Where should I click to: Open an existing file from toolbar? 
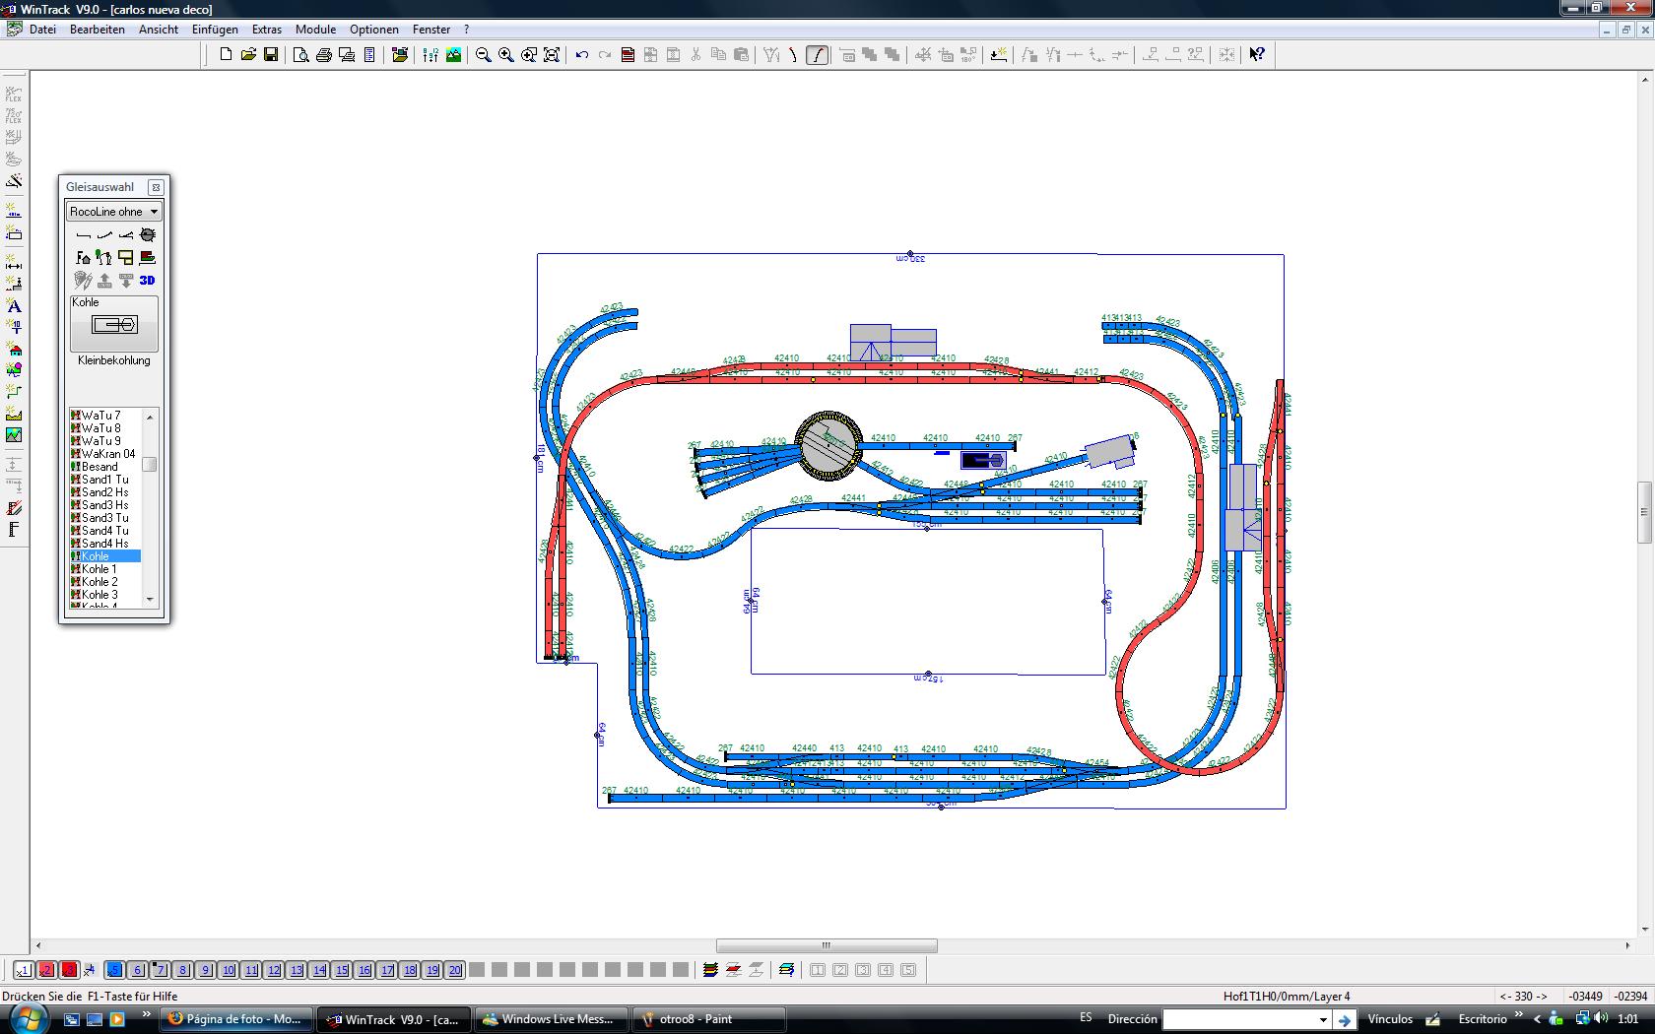tap(248, 55)
